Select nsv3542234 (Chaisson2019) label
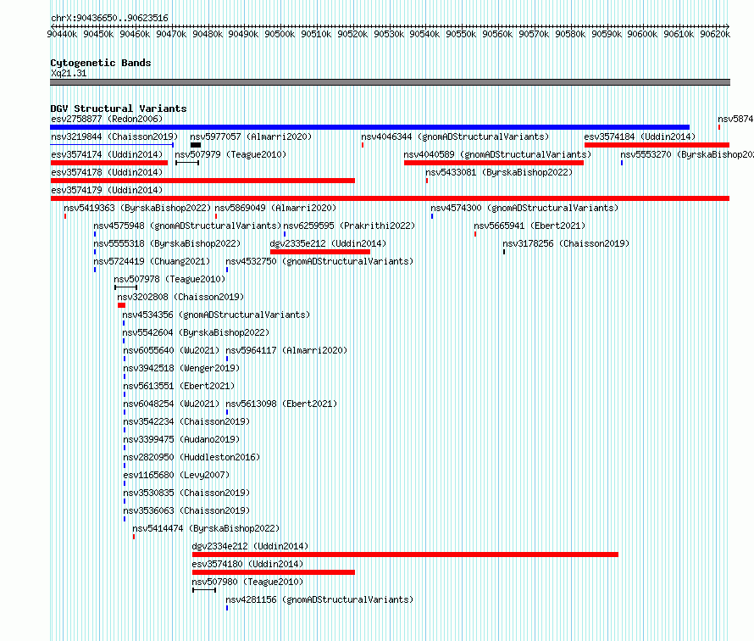 [x=186, y=421]
